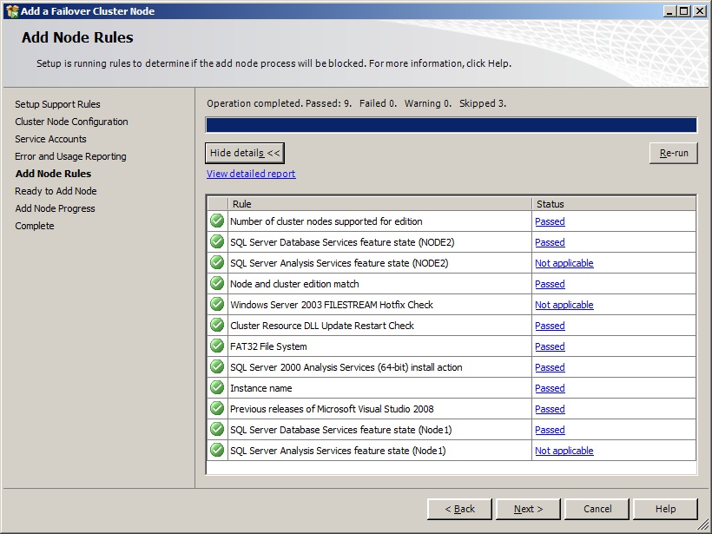Open Help for Add Node Rules
Screen dimensions: 712x534
[x=665, y=509]
